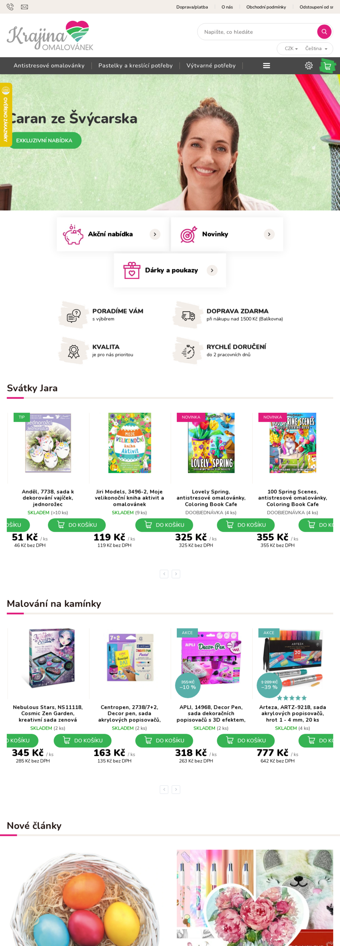Image resolution: width=340 pixels, height=946 pixels.
Task: Open the shopping cart icon
Action: click(x=328, y=66)
